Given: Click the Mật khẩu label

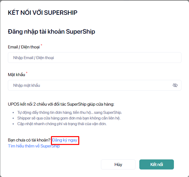Looking at the screenshot, I should click(x=16, y=75).
